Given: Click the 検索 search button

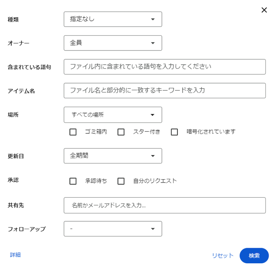Looking at the screenshot, I should 254,256.
